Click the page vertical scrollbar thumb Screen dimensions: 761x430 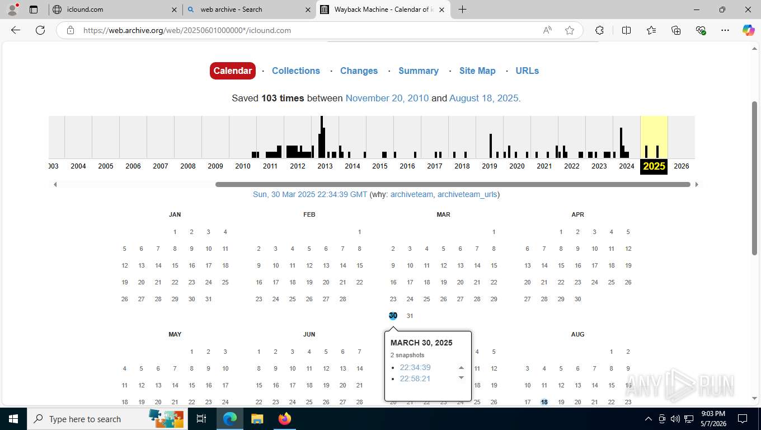pos(754,178)
